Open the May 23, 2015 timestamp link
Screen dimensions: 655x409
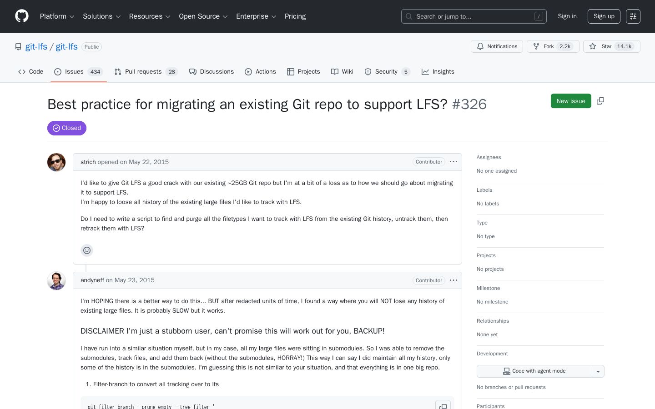pyautogui.click(x=135, y=280)
